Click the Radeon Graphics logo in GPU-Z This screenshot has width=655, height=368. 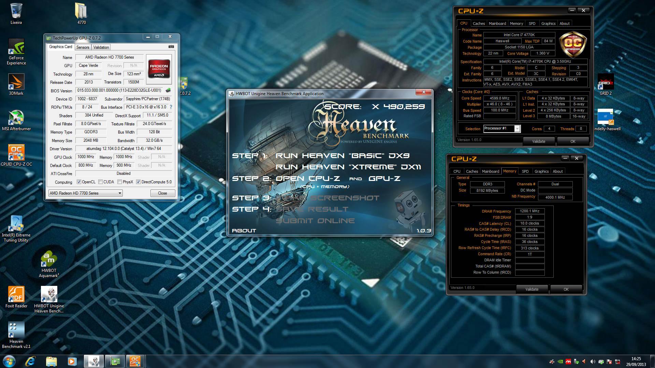point(159,69)
